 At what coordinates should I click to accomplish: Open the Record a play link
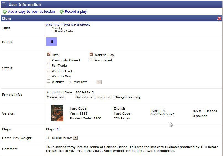(x=76, y=12)
